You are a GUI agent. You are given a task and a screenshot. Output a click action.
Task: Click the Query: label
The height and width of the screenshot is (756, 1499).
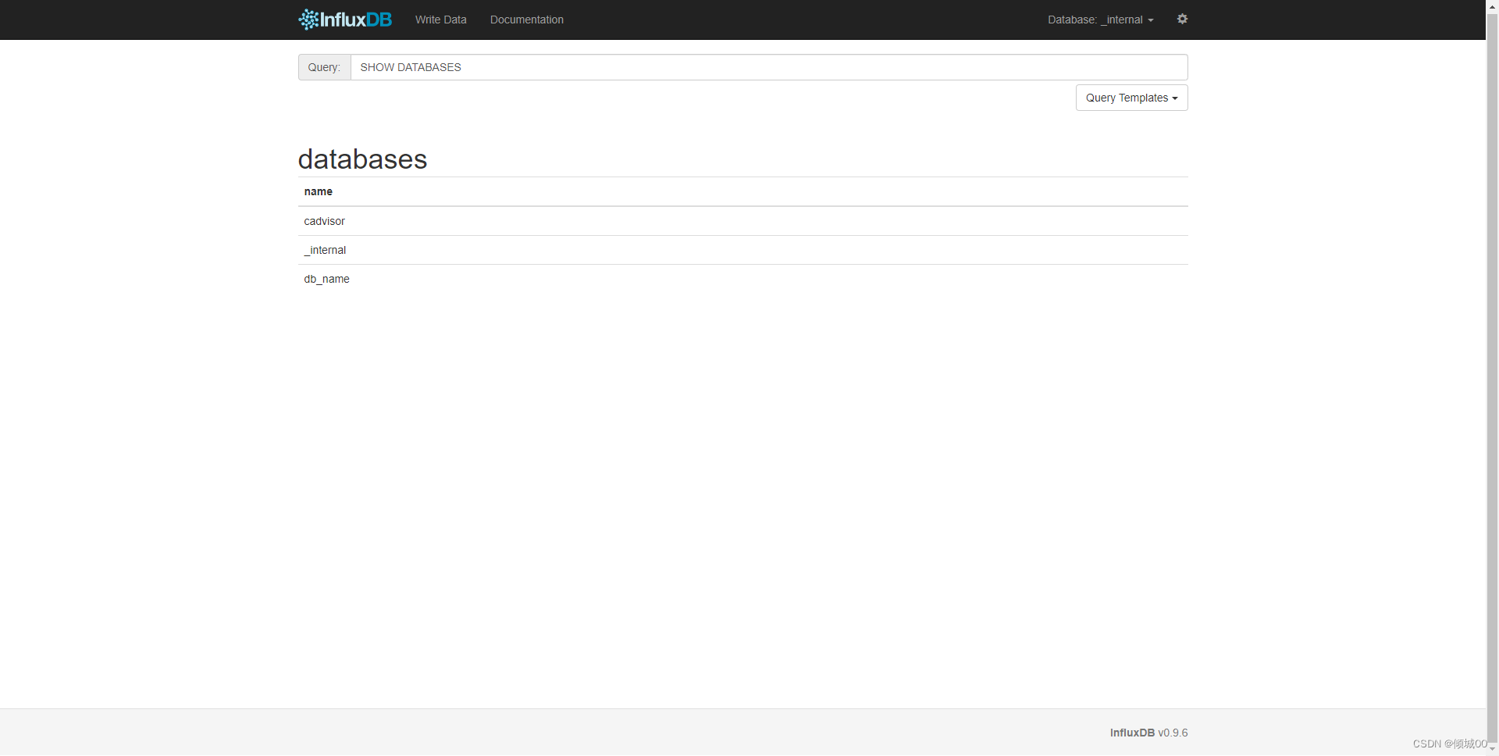point(324,67)
